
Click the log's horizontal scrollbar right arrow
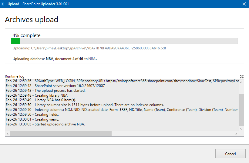pos(236,134)
